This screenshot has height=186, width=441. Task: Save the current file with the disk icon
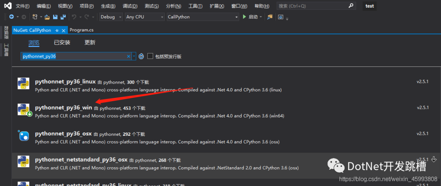[55, 17]
